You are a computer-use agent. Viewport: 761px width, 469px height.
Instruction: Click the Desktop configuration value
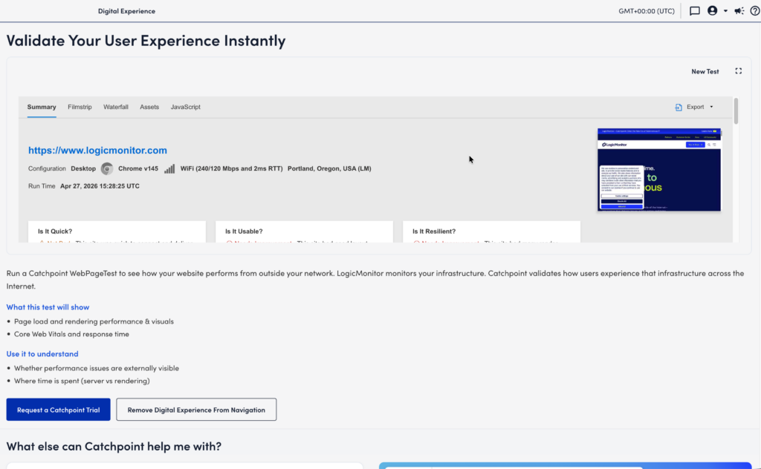click(83, 168)
